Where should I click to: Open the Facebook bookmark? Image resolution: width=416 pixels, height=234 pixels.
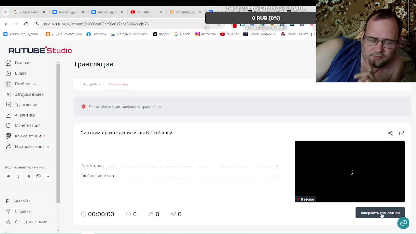point(97,34)
